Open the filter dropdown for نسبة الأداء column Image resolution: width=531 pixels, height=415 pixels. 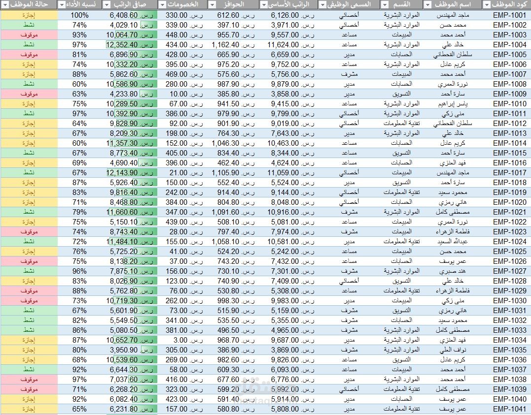[62, 5]
